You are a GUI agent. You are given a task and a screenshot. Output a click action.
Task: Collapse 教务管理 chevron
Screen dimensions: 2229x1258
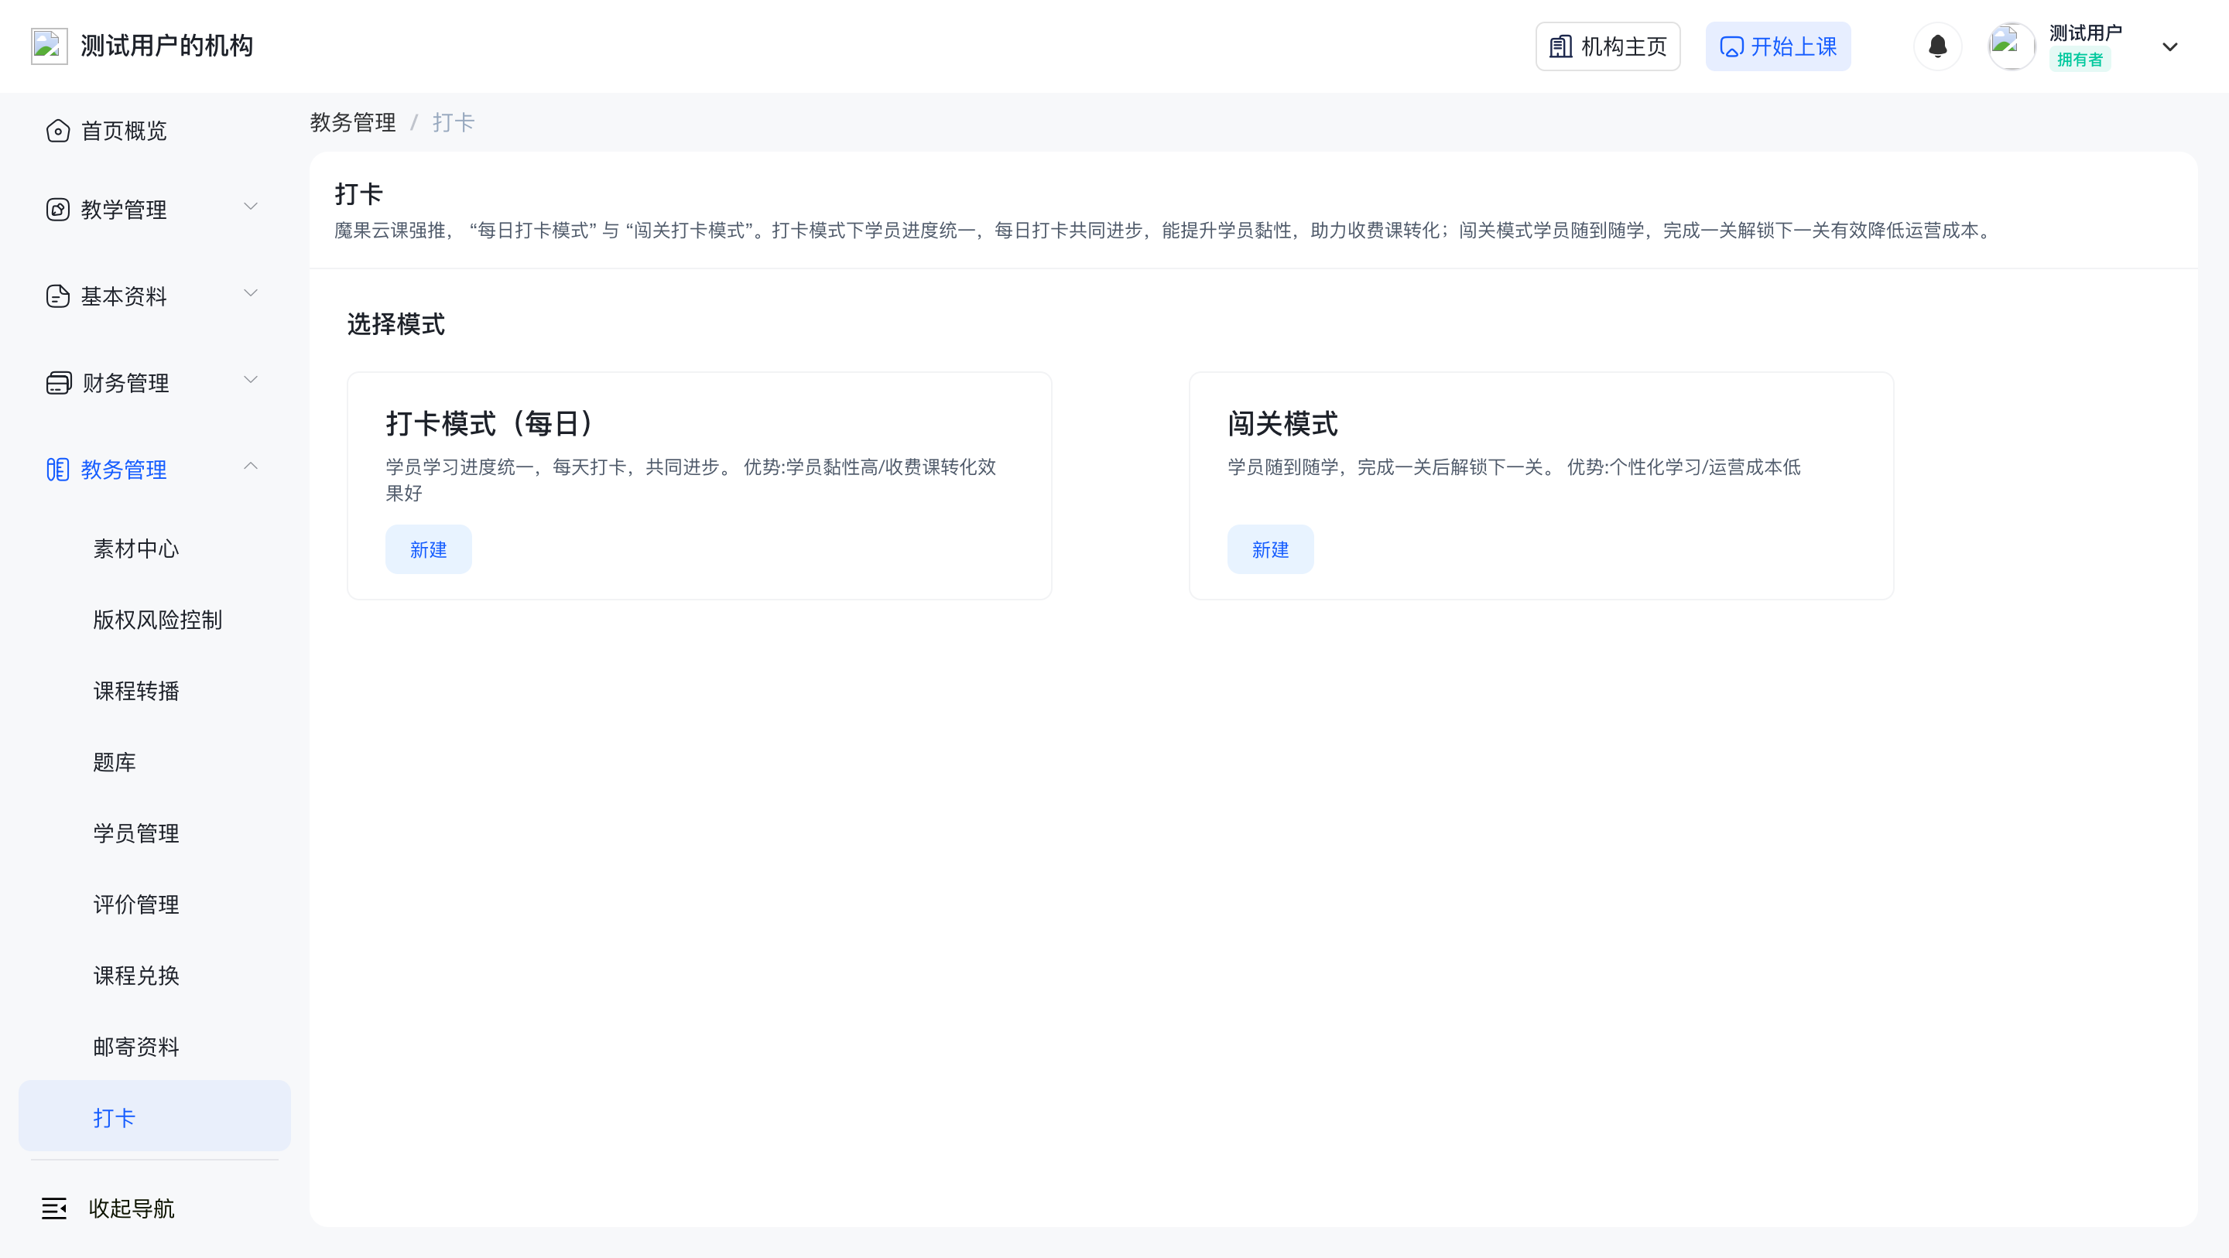(x=250, y=466)
